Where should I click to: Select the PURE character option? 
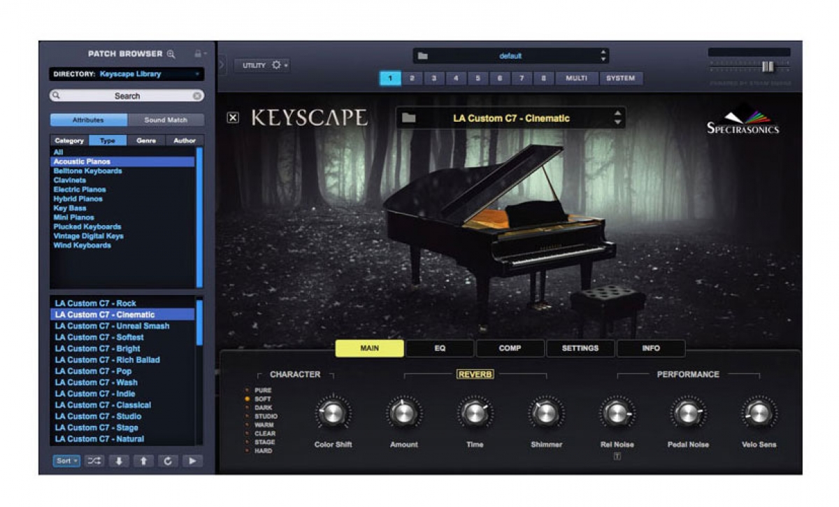pos(259,390)
